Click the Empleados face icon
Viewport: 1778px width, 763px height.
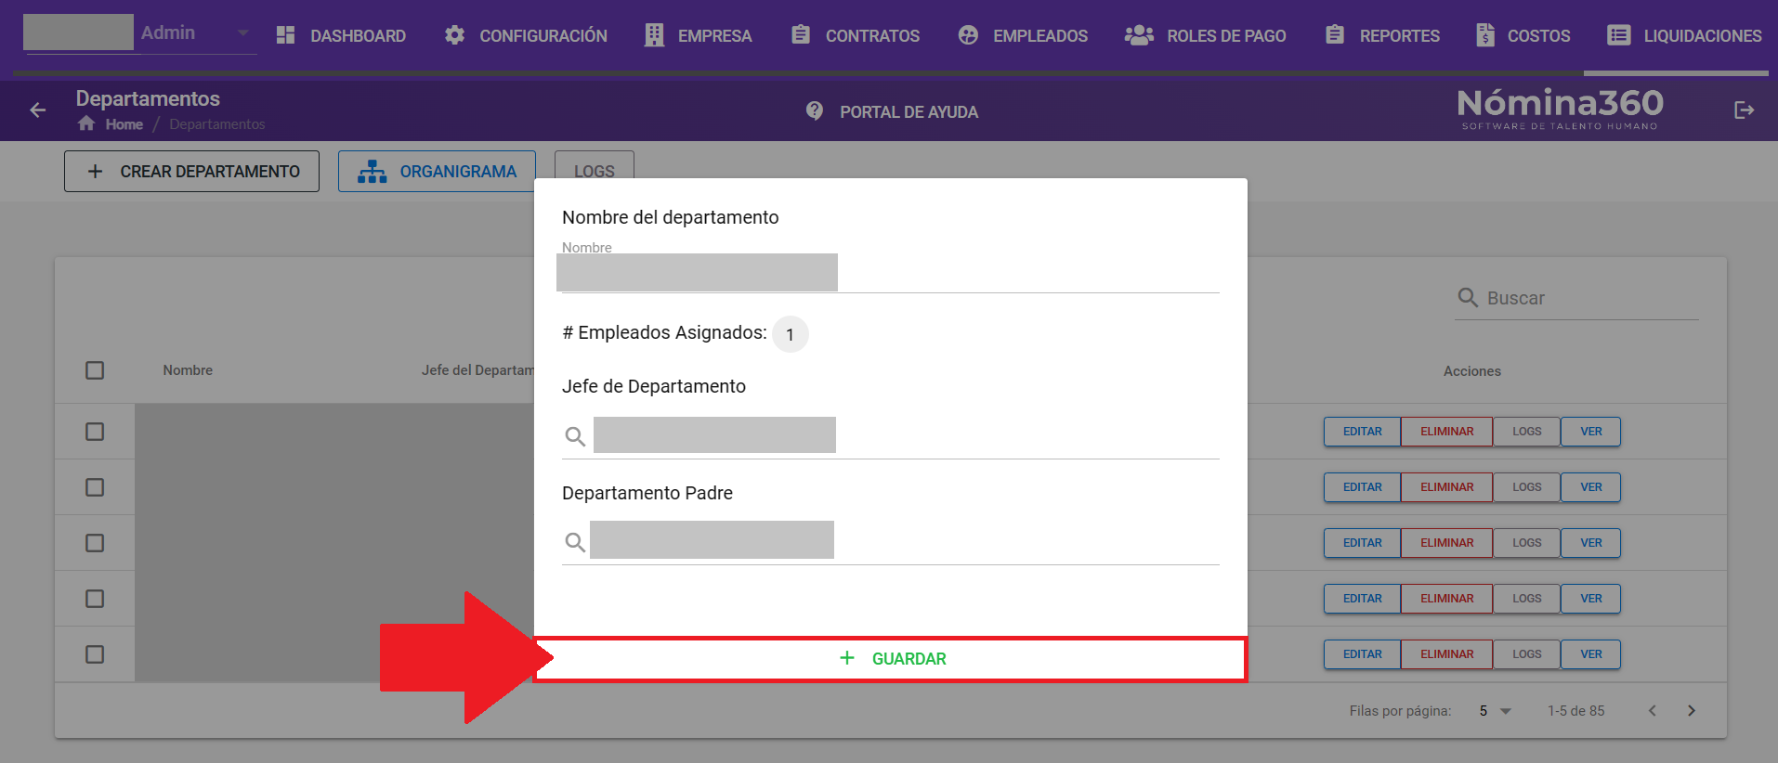tap(968, 35)
